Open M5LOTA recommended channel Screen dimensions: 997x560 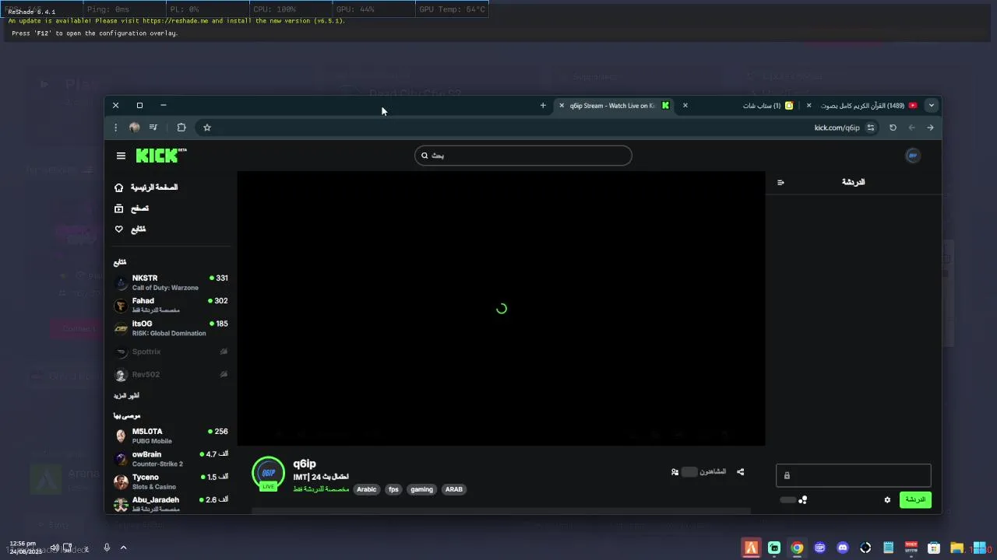click(x=171, y=436)
